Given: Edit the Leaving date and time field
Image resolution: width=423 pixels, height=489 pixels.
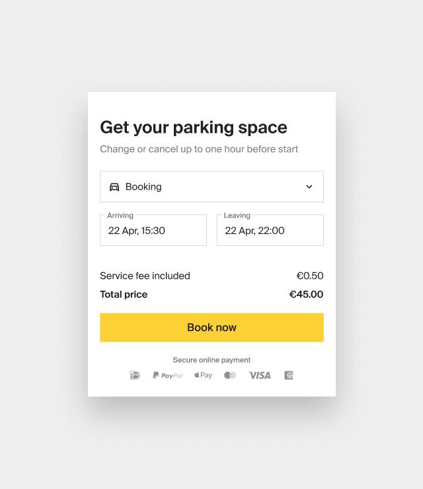Looking at the screenshot, I should pos(270,231).
